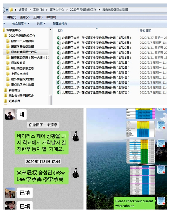Click the 新建文件夹 button
This screenshot has width=170, height=213.
[60, 24]
